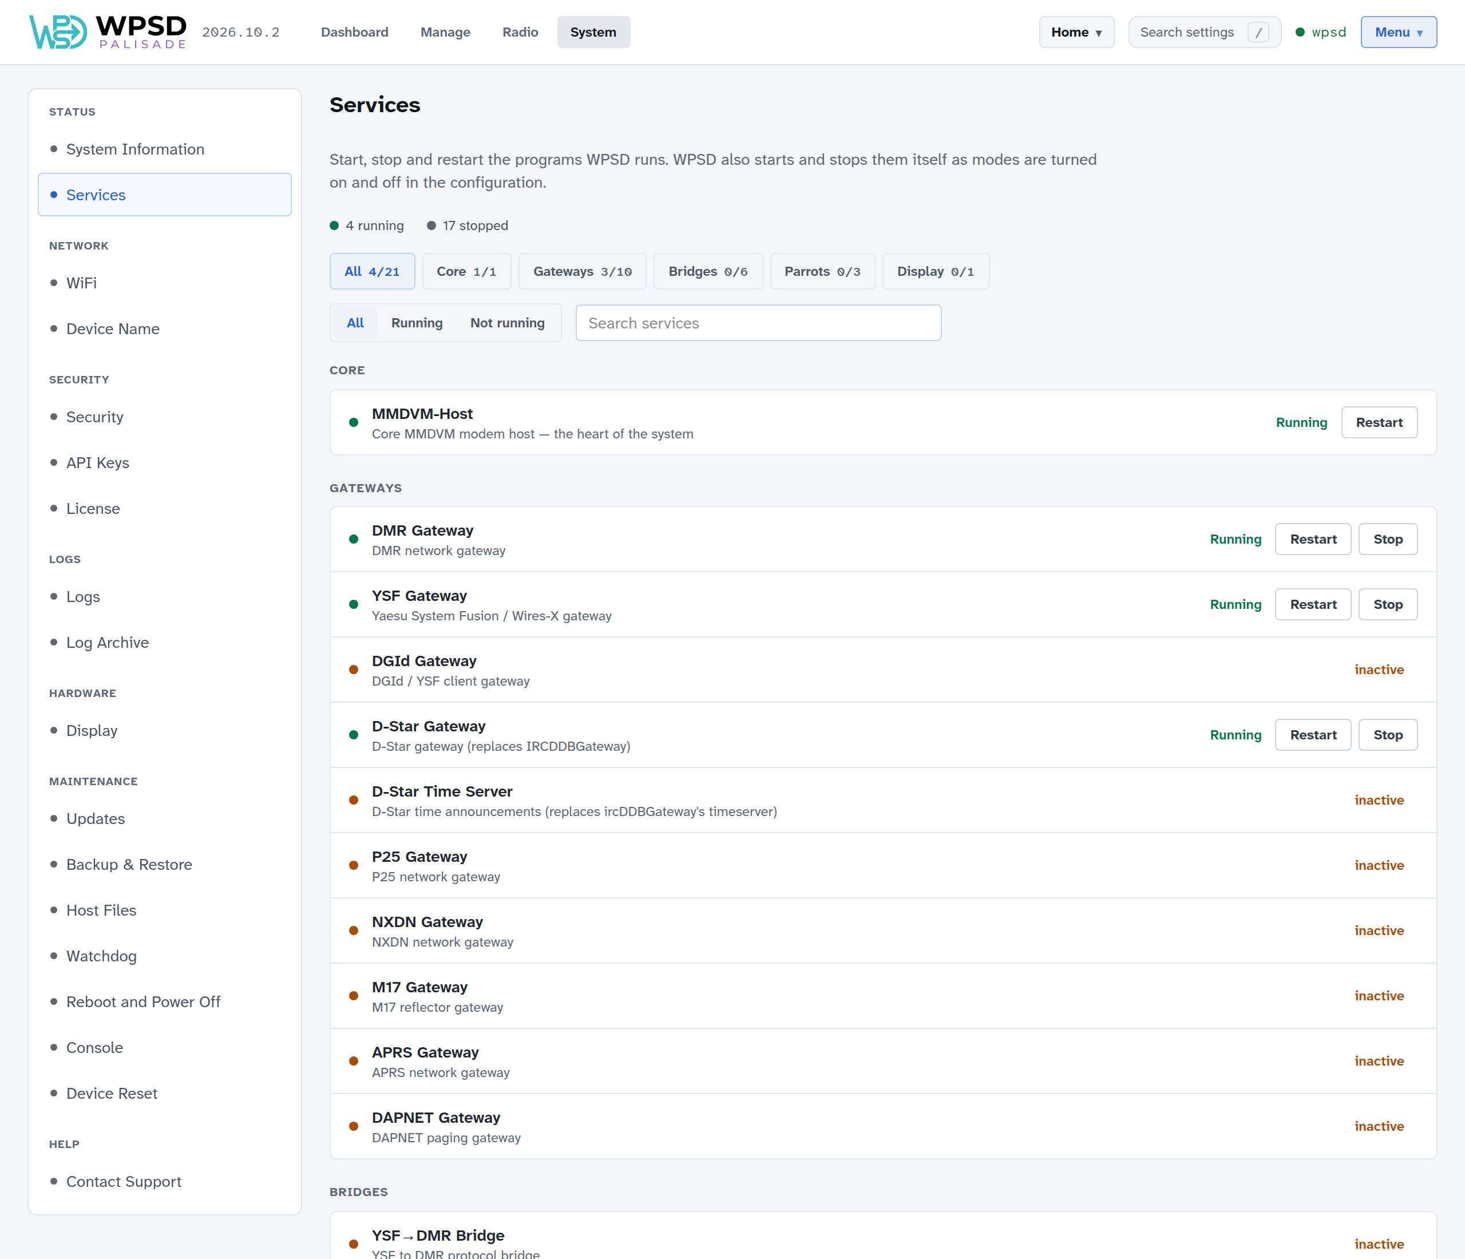
Task: Open the Home dropdown
Action: (1076, 32)
